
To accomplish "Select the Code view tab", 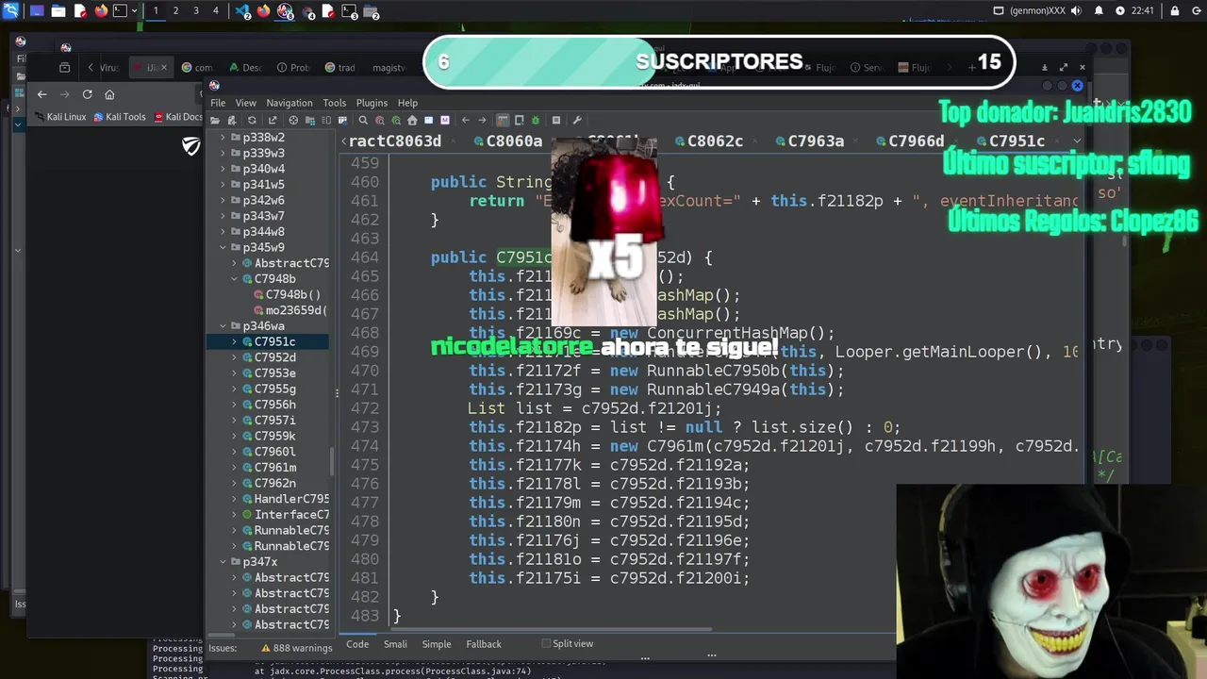I will coord(357,644).
